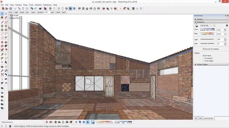Open the date calendar picker button
The width and height of the screenshot is (229, 128).
pyautogui.click(x=225, y=34)
